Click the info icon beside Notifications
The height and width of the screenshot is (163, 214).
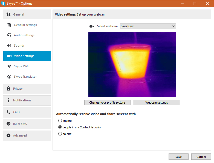pos(8,100)
